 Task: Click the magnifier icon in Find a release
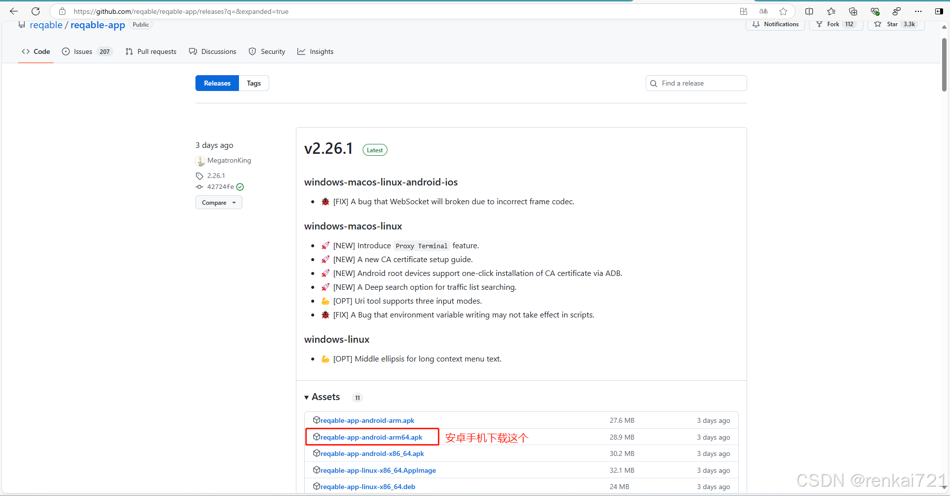coord(654,84)
